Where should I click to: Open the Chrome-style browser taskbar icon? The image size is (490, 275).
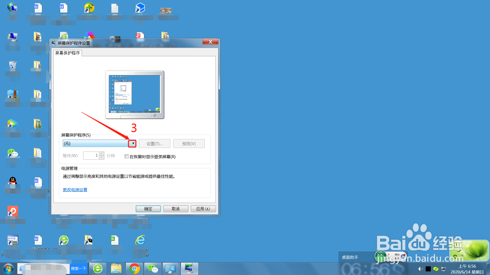134,269
